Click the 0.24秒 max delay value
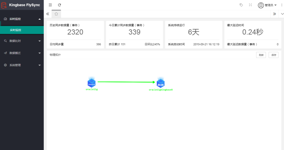Image resolution: width=284 pixels, height=150 pixels. coord(253,32)
